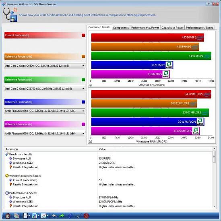The width and height of the screenshot is (221, 221).
Task: Go back with the grey arrow icon
Action: coord(54,216)
